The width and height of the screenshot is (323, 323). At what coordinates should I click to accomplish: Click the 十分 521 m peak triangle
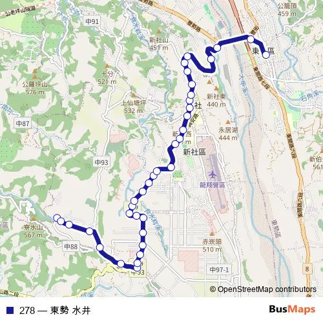coord(107,66)
